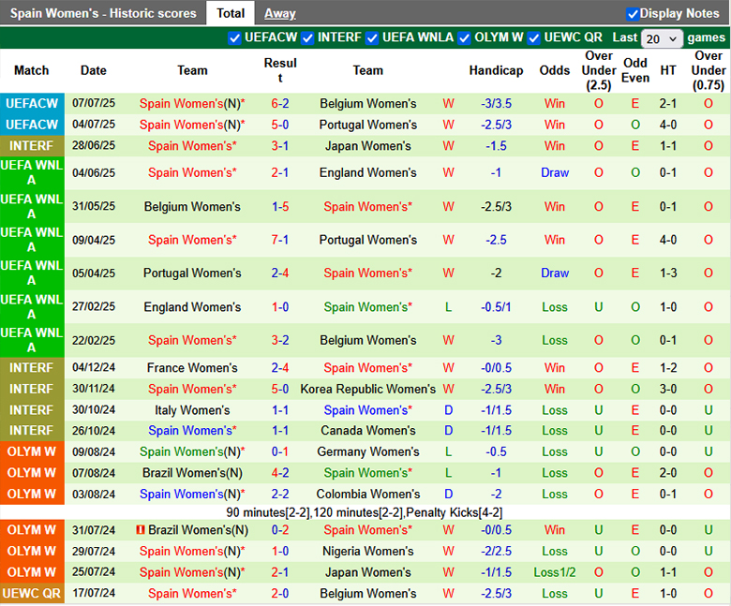Click the 1-0 result on 27/02/25

point(280,307)
